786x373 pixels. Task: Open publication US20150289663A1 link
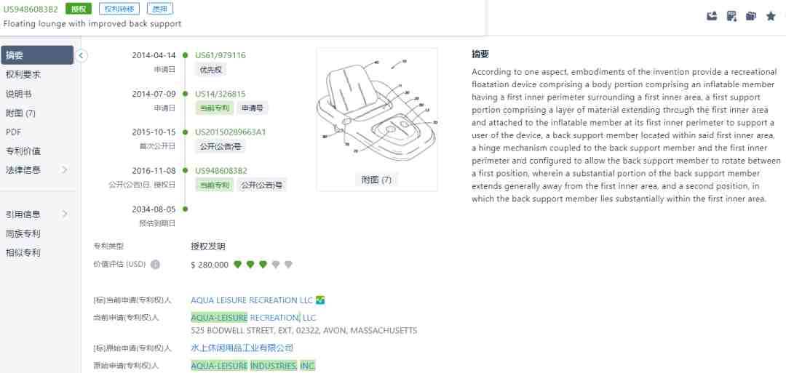click(231, 132)
